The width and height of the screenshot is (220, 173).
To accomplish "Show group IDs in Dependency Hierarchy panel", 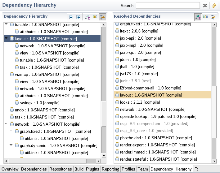I will [95, 17].
